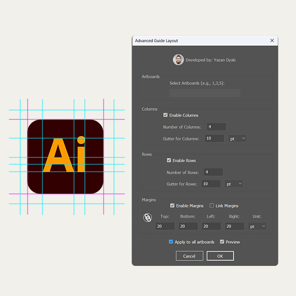Click the 'Rows' group heading
Screen dimensions: 296x296
[x=147, y=154]
